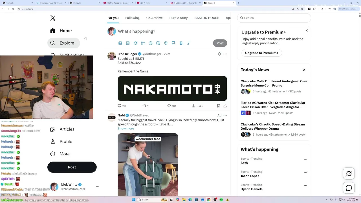The width and height of the screenshot is (361, 203).
Task: Open the Windows Start menu
Action: pyautogui.click(x=134, y=200)
